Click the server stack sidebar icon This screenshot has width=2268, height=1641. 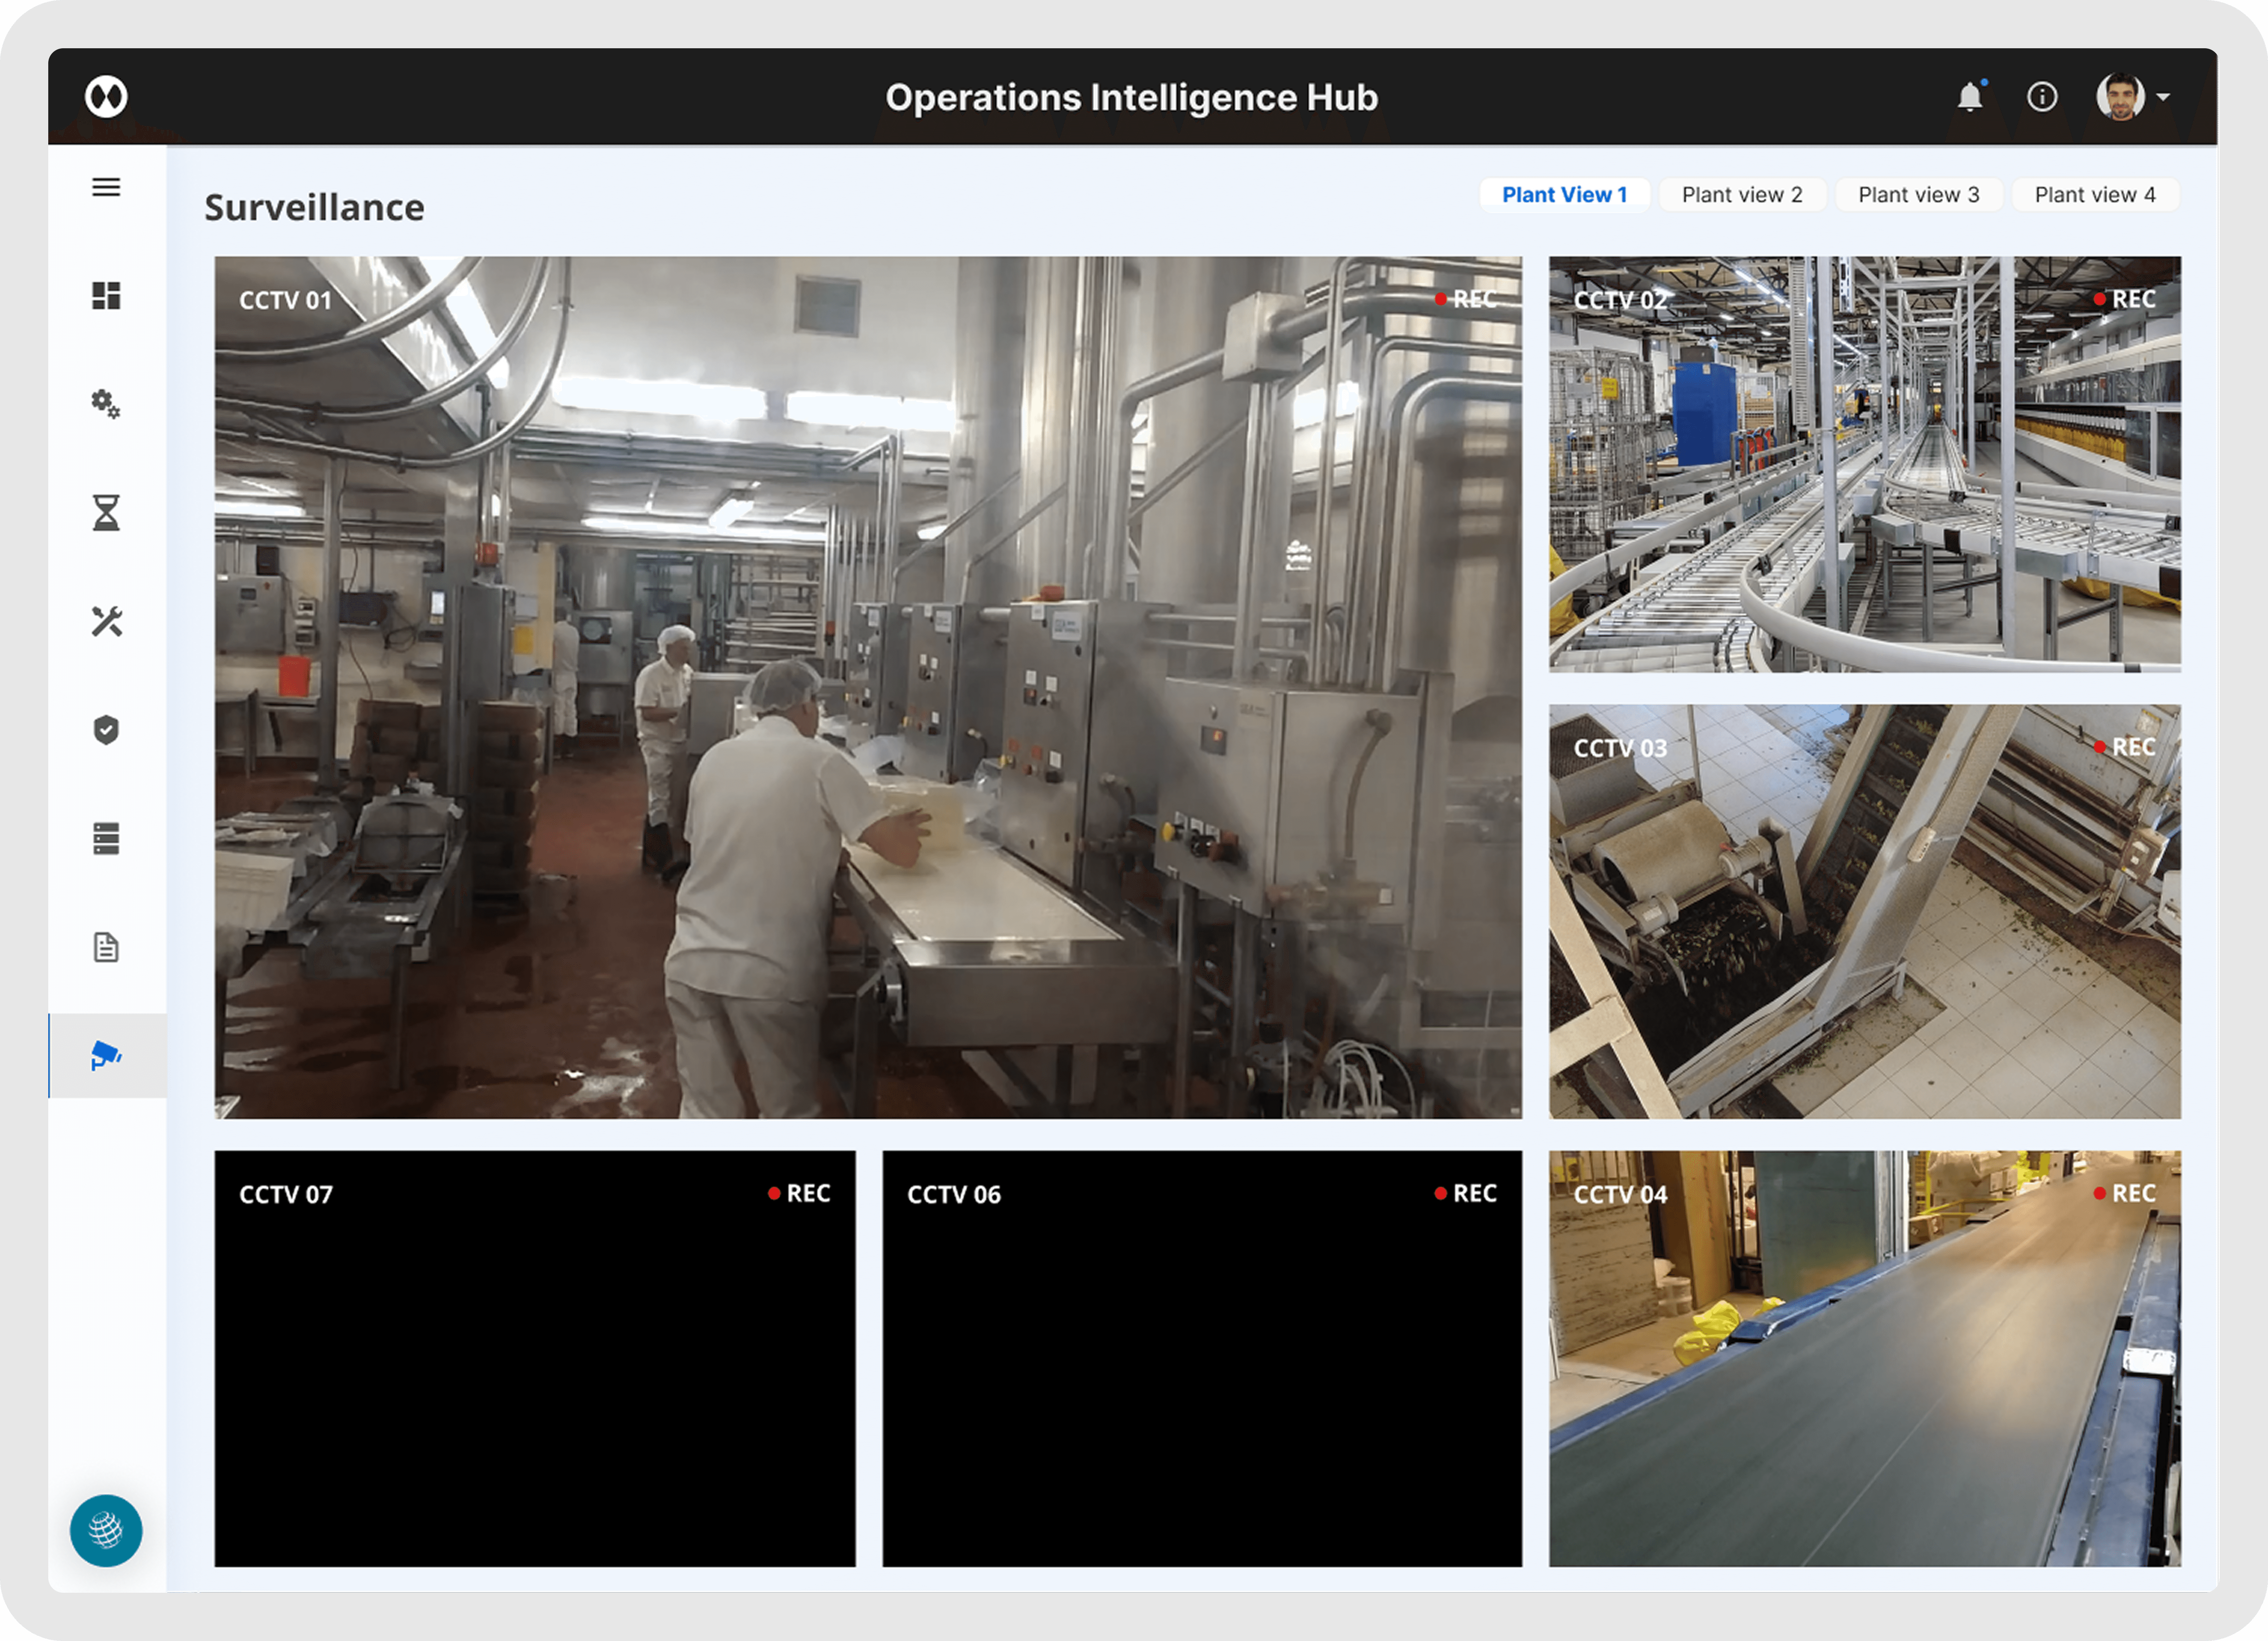106,839
